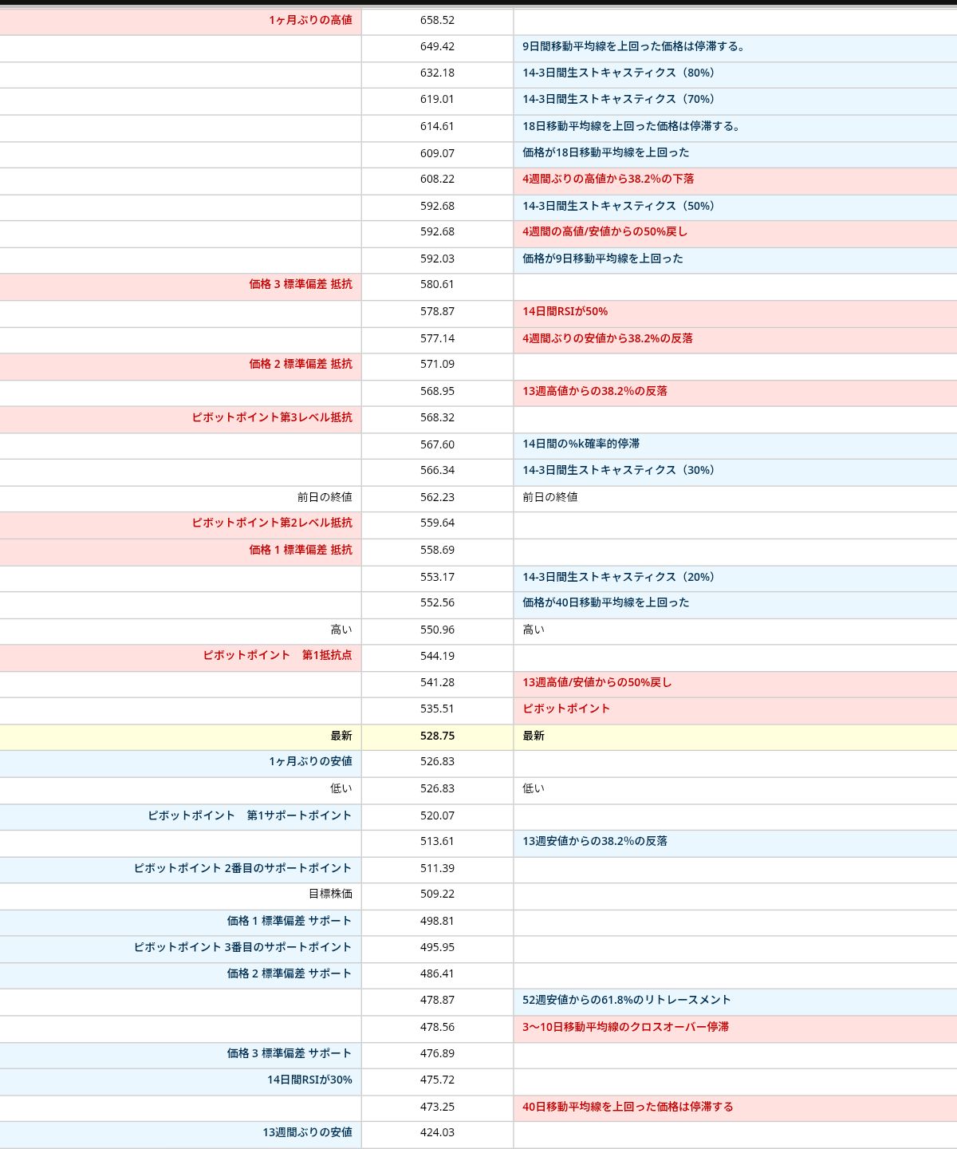Click the value 473.25
This screenshot has height=1149, width=957.
coord(437,1107)
